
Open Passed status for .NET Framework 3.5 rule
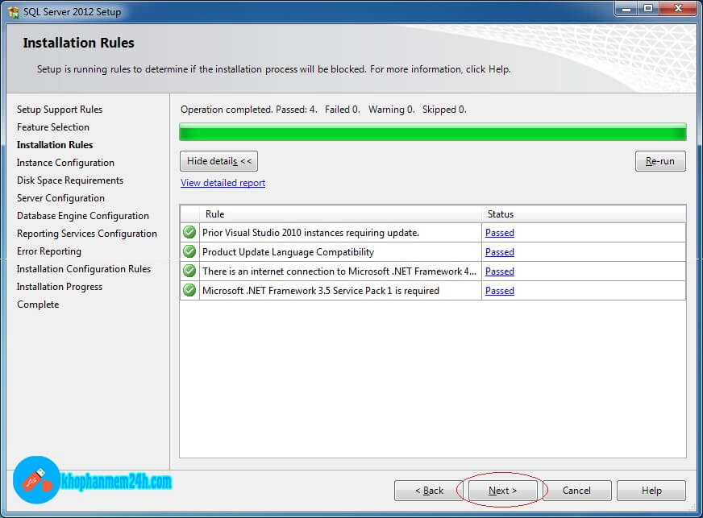point(499,291)
